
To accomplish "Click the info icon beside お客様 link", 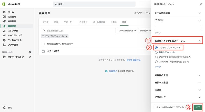I will [x=106, y=71].
